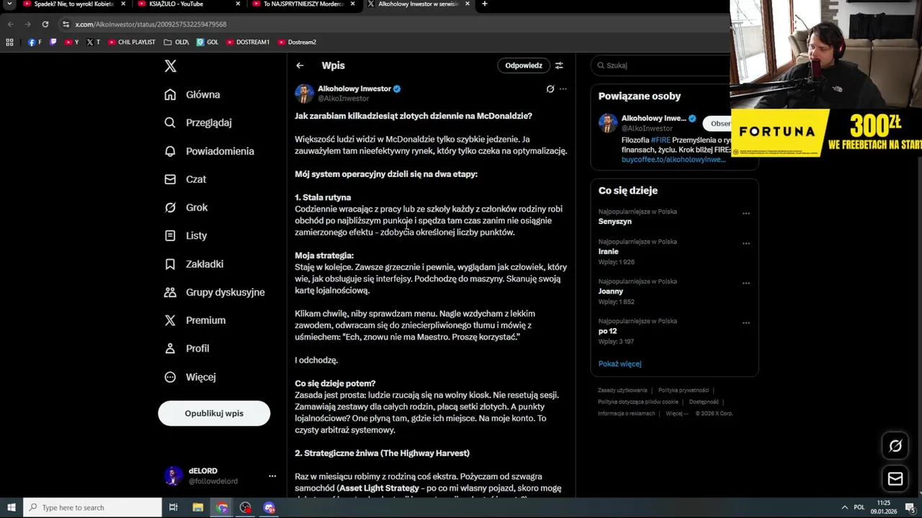
Task: Open the Senyszyn trending topic
Action: tap(615, 222)
